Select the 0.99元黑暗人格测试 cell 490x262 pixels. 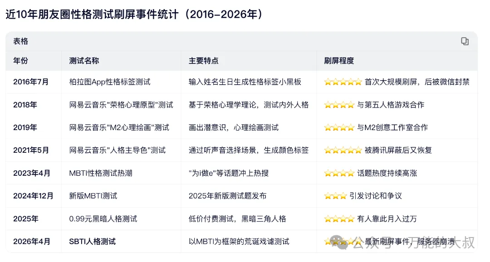(x=103, y=219)
